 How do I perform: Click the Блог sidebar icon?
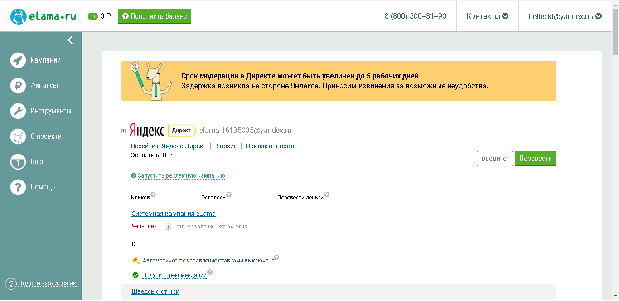[x=18, y=162]
